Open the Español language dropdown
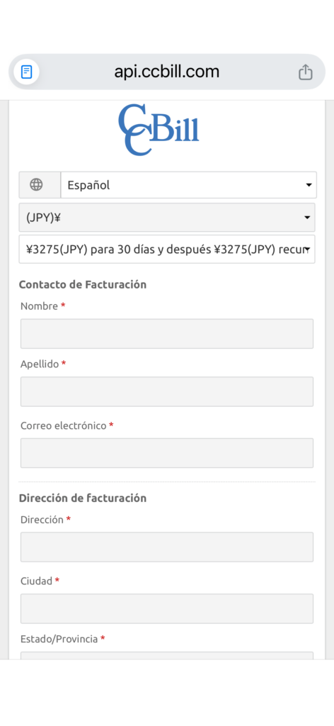334x726 pixels. [188, 185]
